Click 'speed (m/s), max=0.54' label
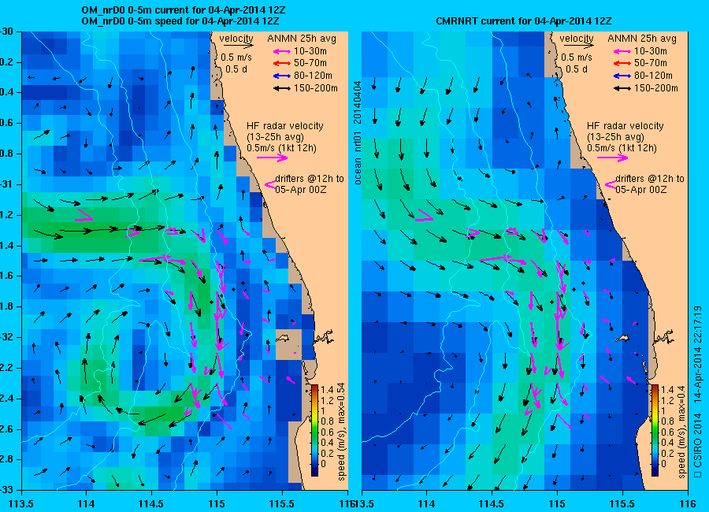 coord(341,432)
